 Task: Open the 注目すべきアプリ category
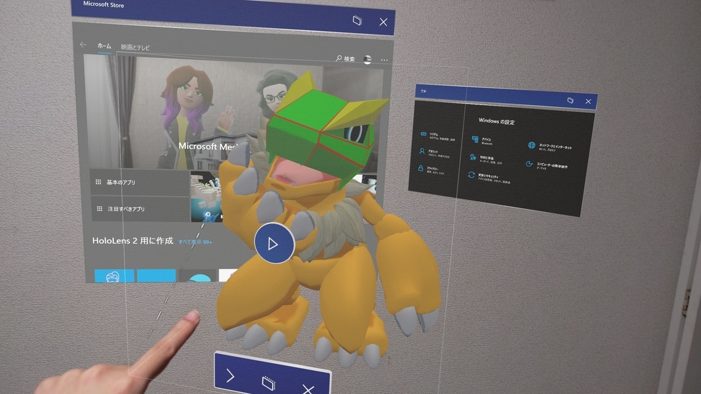[x=140, y=208]
